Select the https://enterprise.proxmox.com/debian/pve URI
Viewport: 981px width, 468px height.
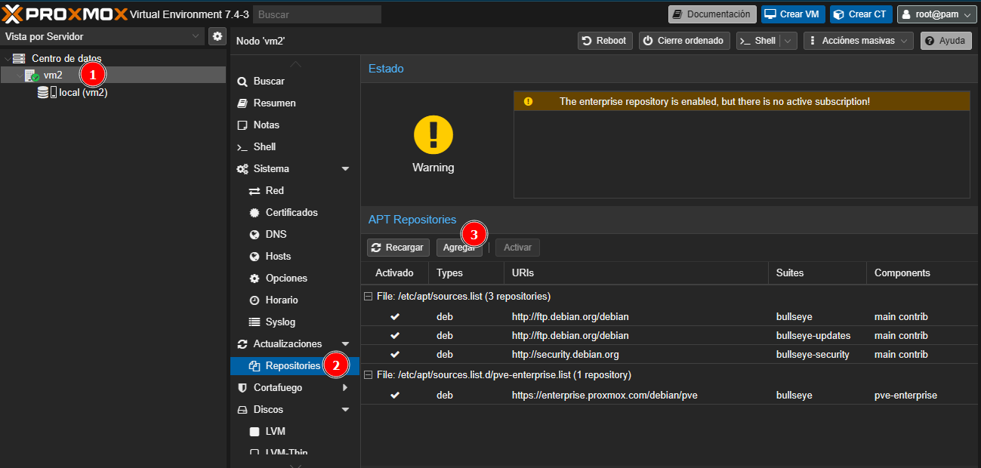(x=605, y=396)
